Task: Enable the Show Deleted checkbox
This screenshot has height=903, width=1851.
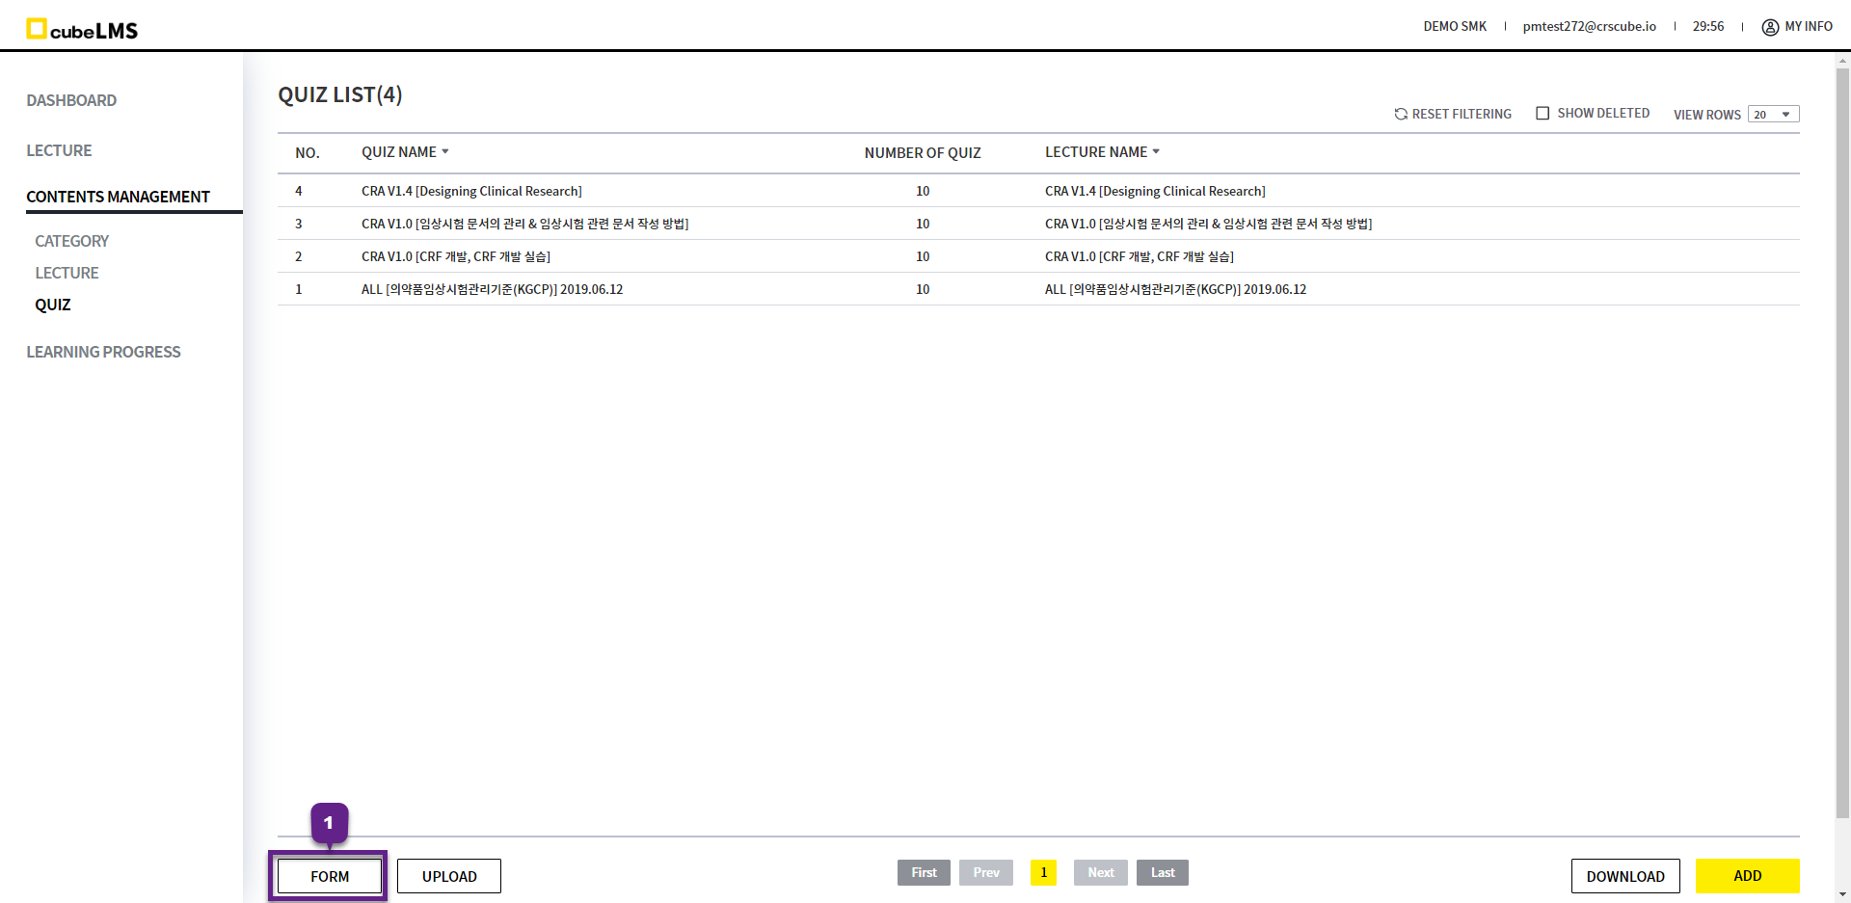Action: 1542,114
